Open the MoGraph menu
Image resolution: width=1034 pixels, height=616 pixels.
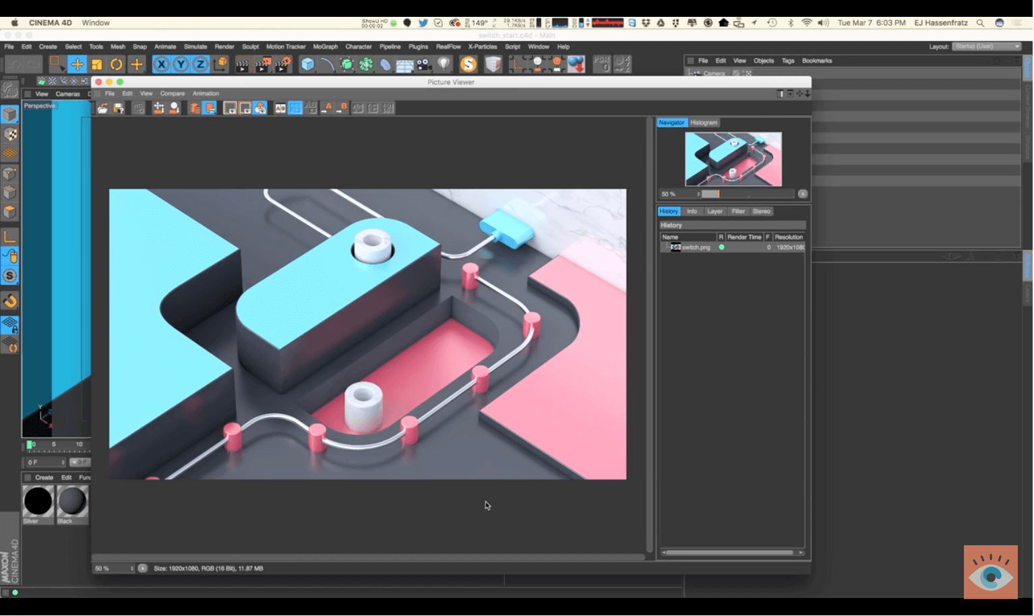pos(325,47)
